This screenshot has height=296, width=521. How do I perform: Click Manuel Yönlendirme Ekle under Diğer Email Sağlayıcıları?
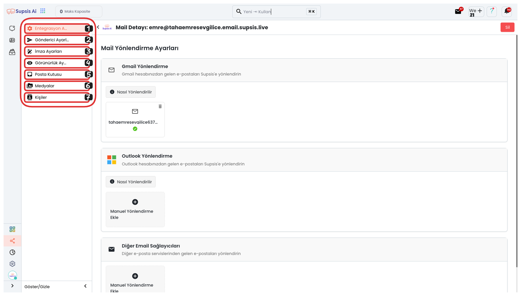point(135,279)
